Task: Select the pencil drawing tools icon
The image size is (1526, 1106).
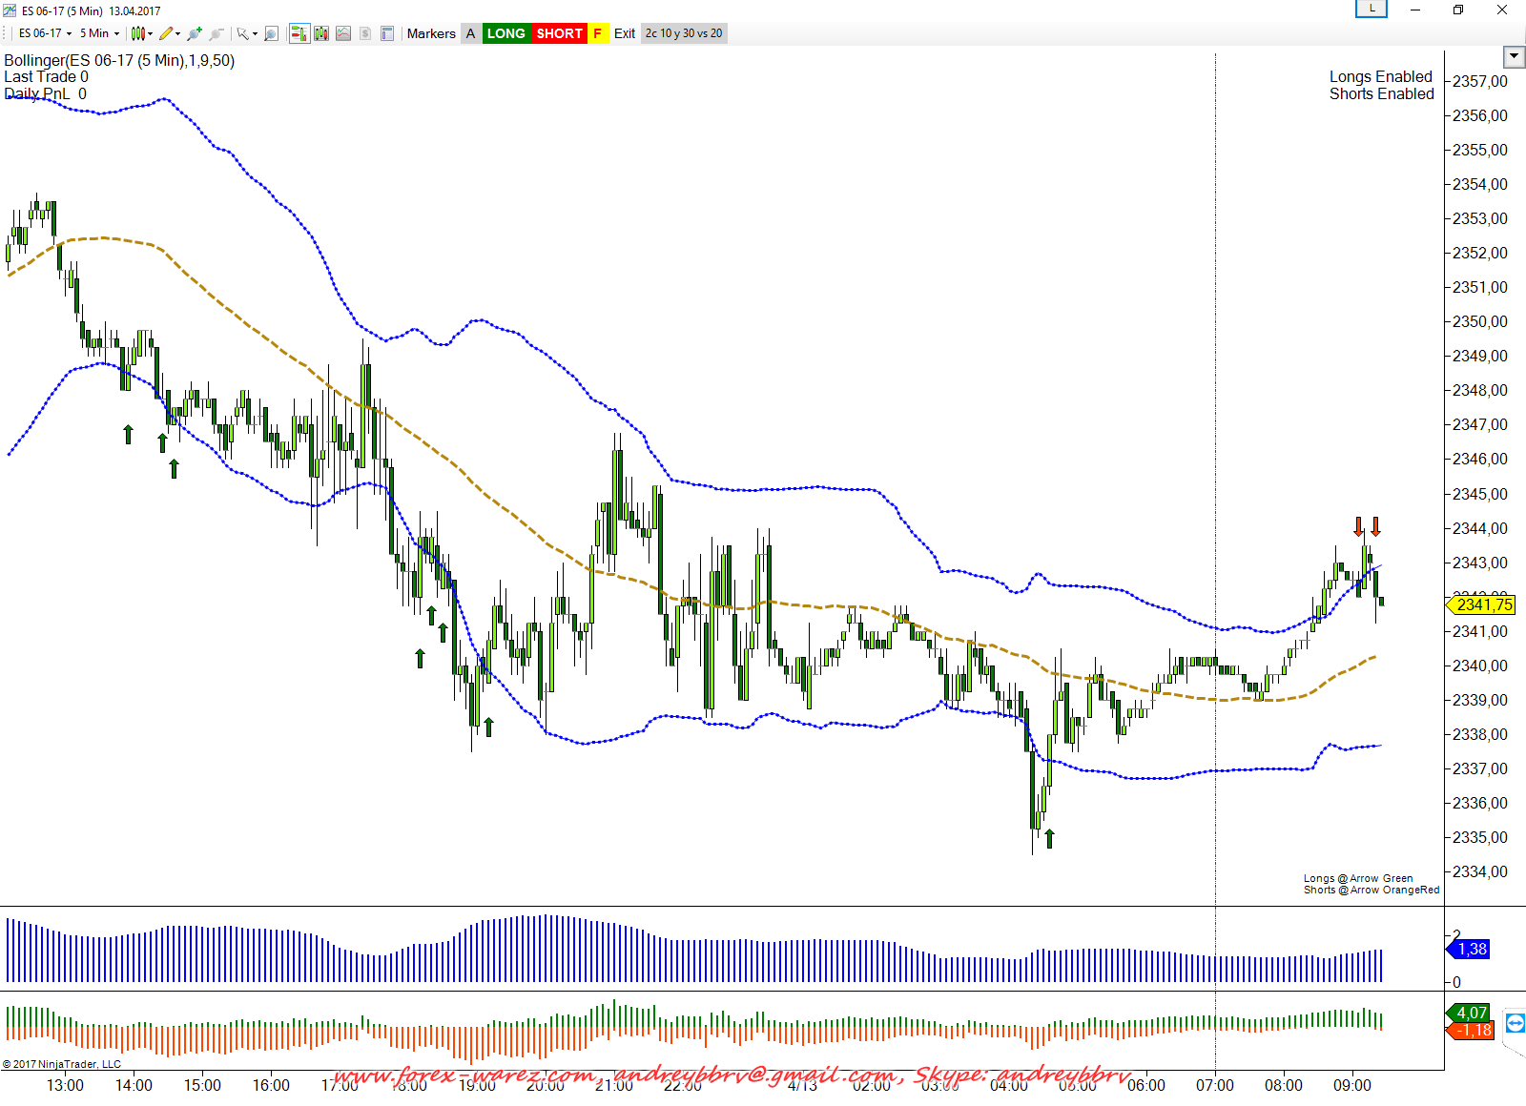Action: (x=166, y=33)
